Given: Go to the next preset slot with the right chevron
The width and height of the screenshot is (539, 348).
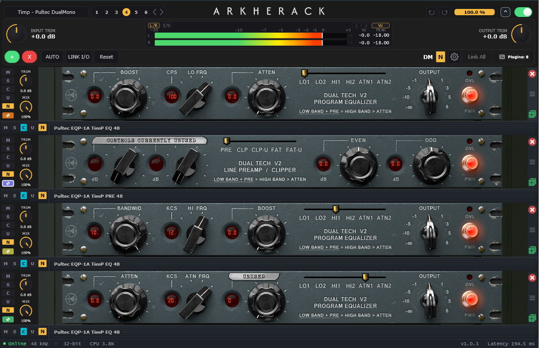Looking at the screenshot, I should (161, 12).
